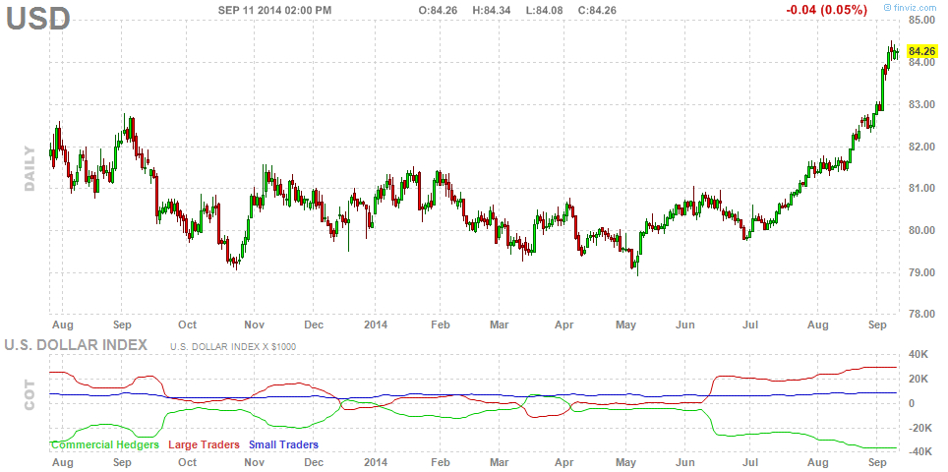Select the Commercial Hedgers legend label

[x=104, y=444]
